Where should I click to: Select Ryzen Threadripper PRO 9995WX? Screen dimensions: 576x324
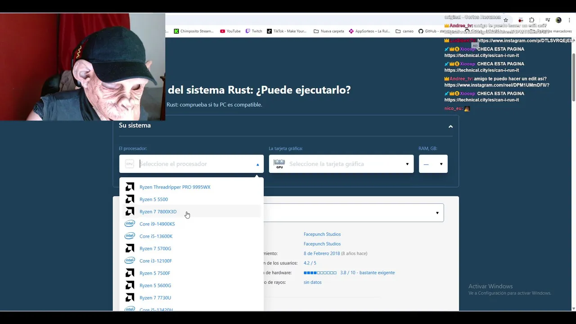pos(191,187)
